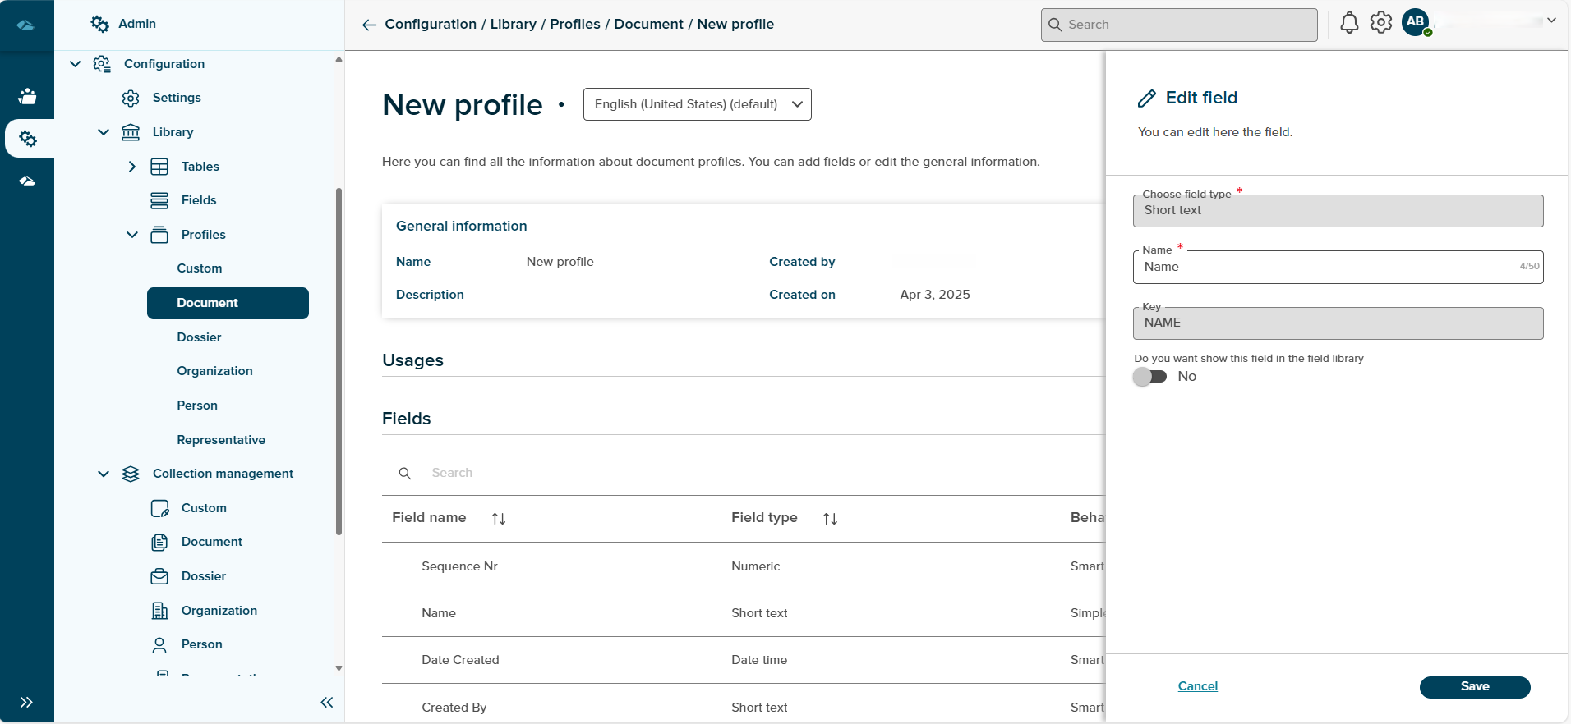
Task: Click the notifications bell icon
Action: (1348, 23)
